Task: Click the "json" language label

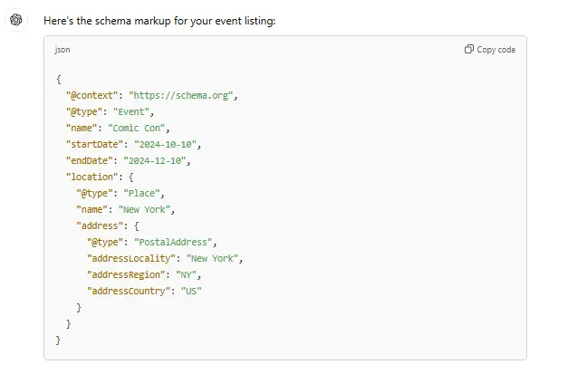Action: (63, 50)
